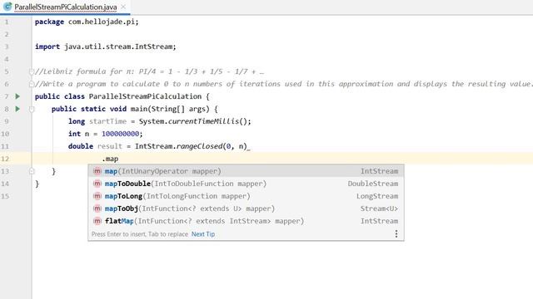Image resolution: width=533 pixels, height=299 pixels.
Task: Click the method icon beside mapToLong
Action: point(97,196)
